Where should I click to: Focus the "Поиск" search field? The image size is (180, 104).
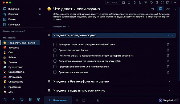coord(113,2)
